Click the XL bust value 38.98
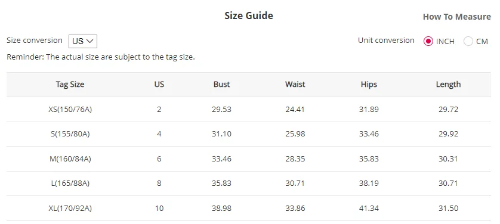 pos(221,209)
